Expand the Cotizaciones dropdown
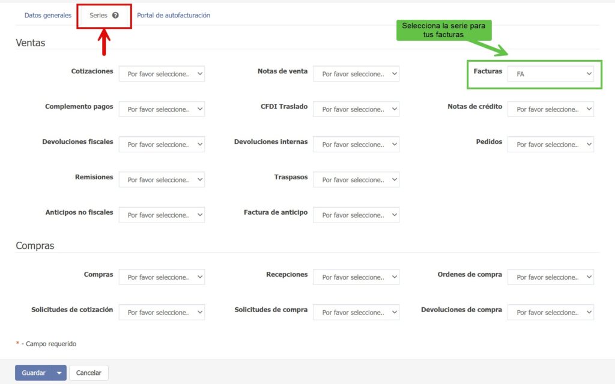Screen dimensions: 615x384 (162, 74)
